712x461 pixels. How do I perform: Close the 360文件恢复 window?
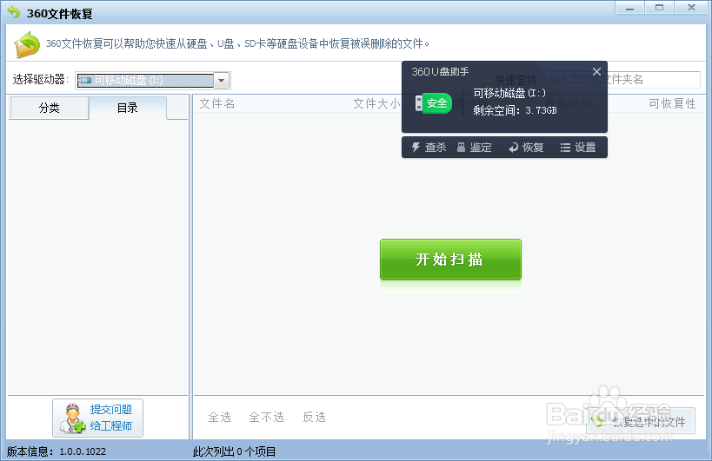pos(691,8)
